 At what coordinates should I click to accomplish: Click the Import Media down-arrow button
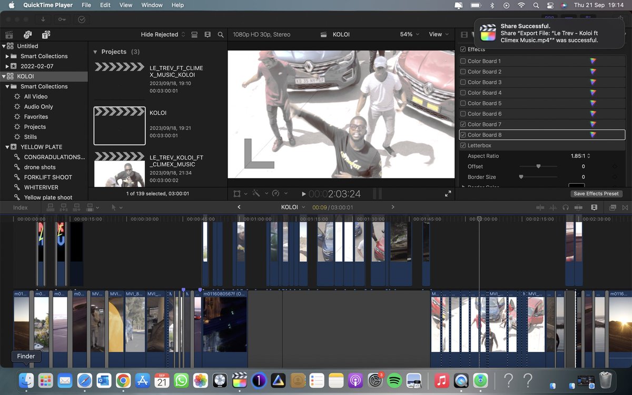pos(43,19)
